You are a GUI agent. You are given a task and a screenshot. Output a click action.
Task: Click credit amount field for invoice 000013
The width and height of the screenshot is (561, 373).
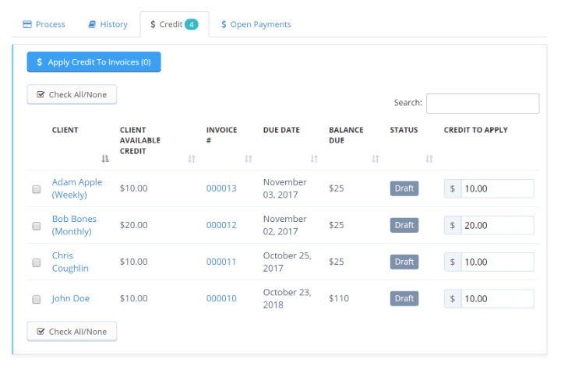[x=497, y=188]
